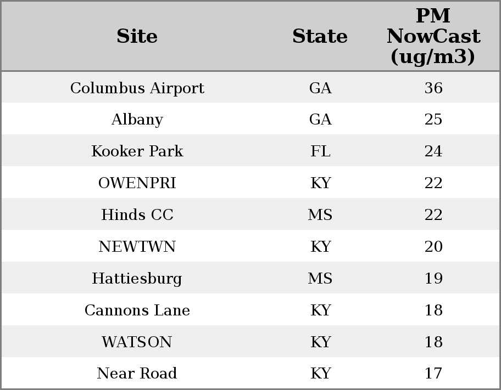
Task: Click the NowCast value 17 for Near Road
Action: 433,374
